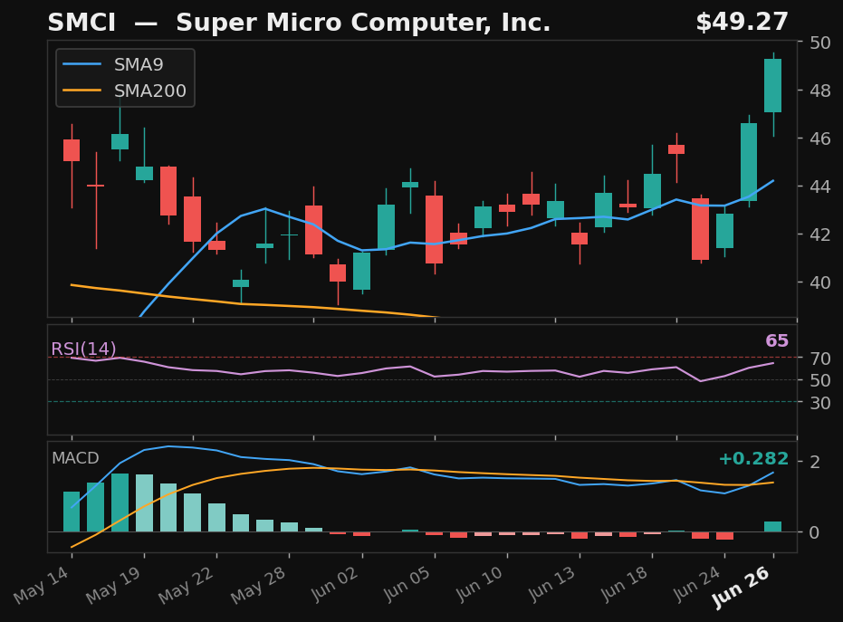Click the MACD axis label 2
843x622 pixels.
pyautogui.click(x=815, y=462)
